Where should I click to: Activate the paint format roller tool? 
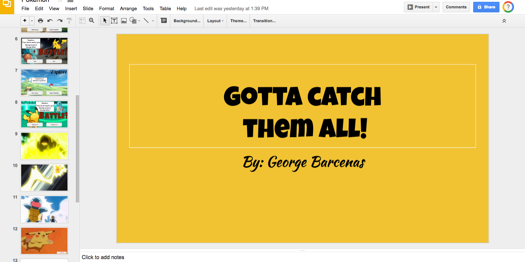[69, 21]
